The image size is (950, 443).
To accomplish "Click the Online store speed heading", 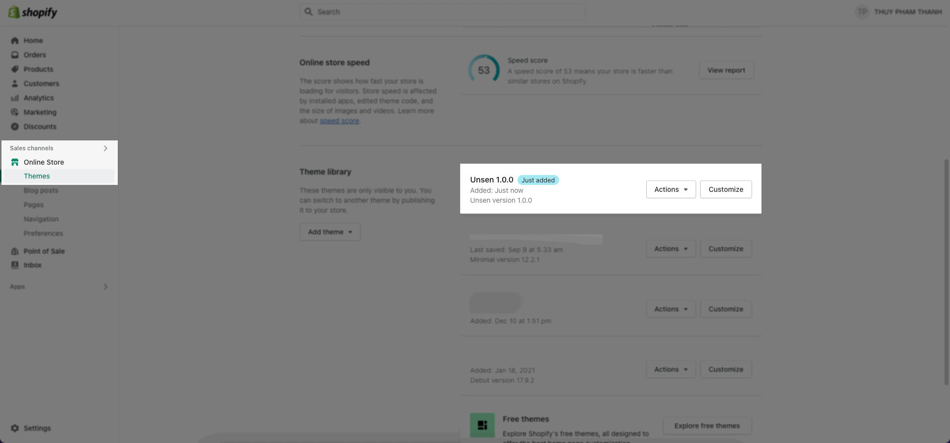I will (x=334, y=62).
